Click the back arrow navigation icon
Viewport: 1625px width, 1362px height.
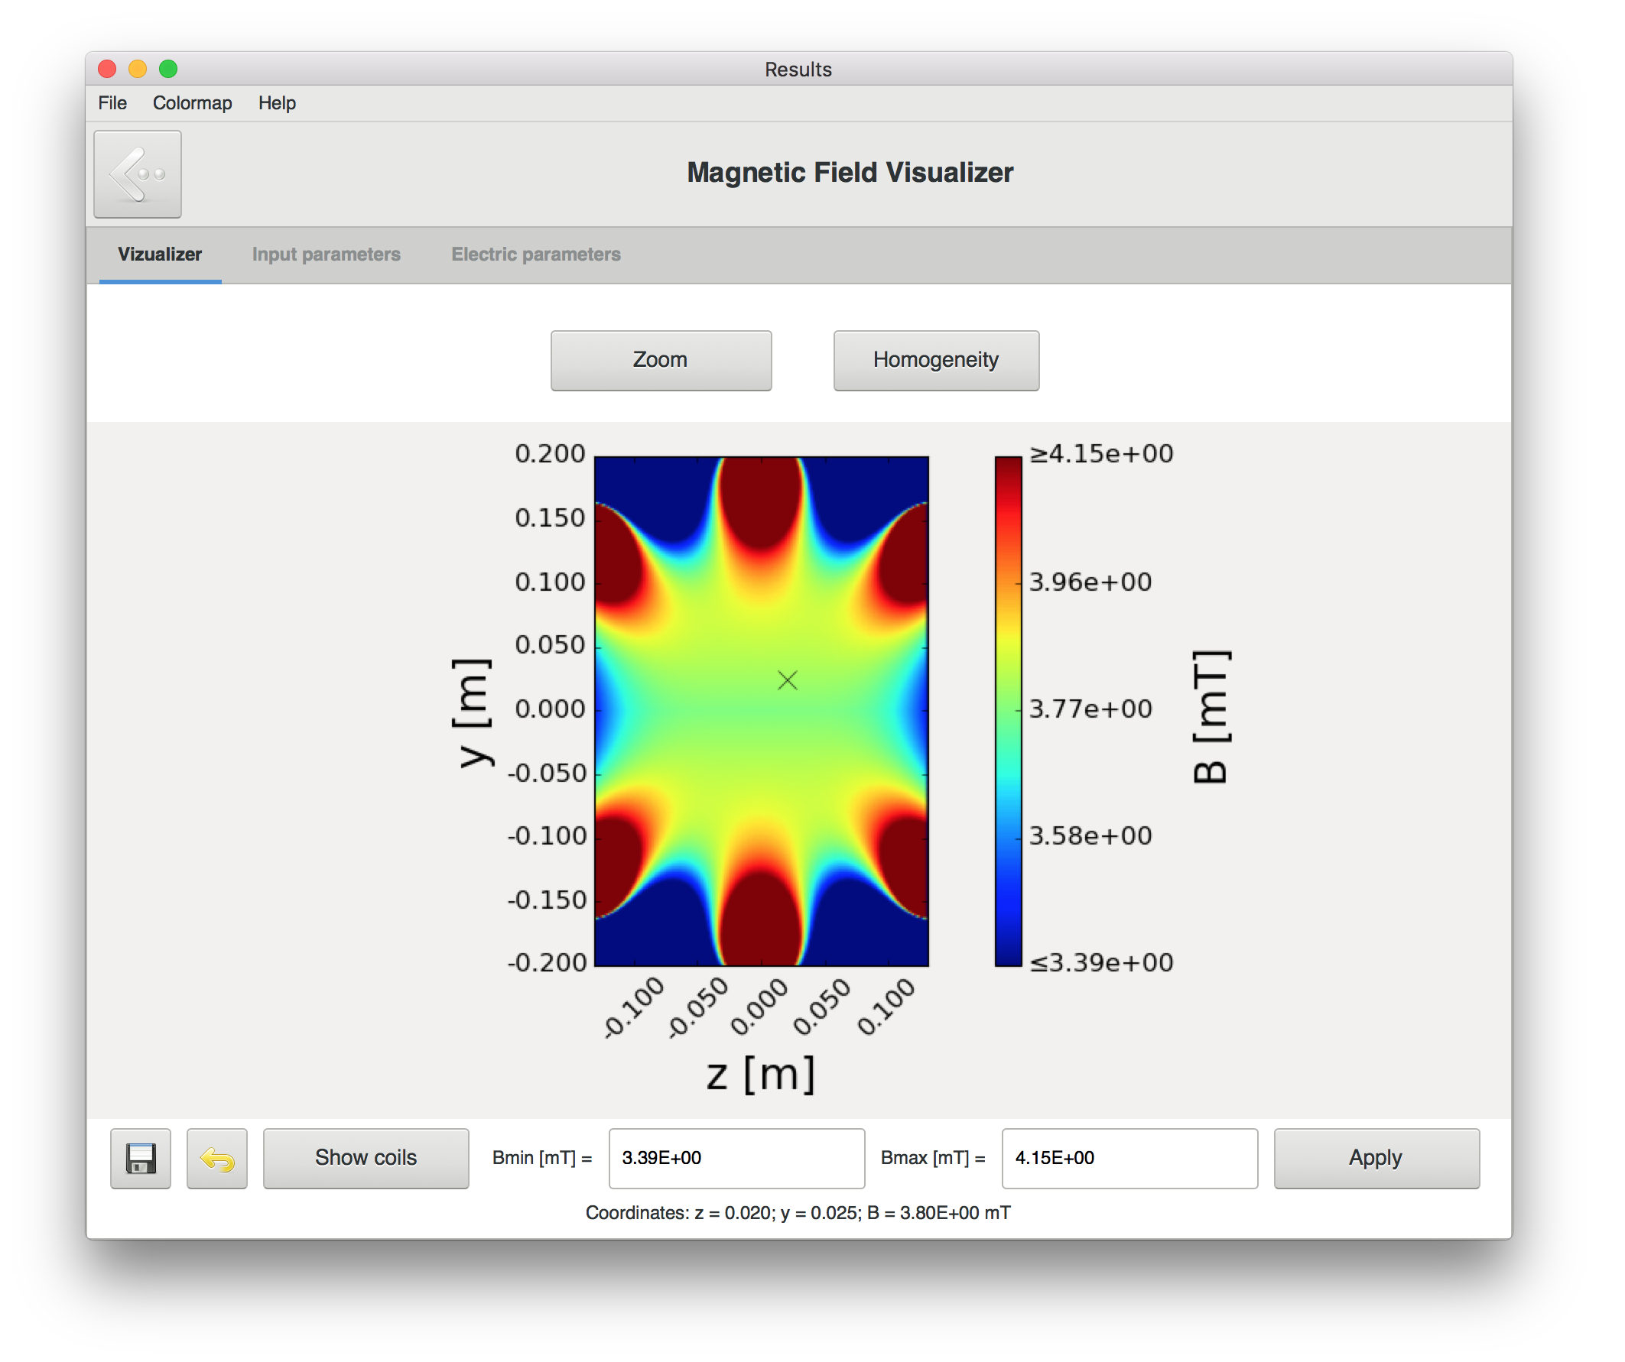(138, 174)
